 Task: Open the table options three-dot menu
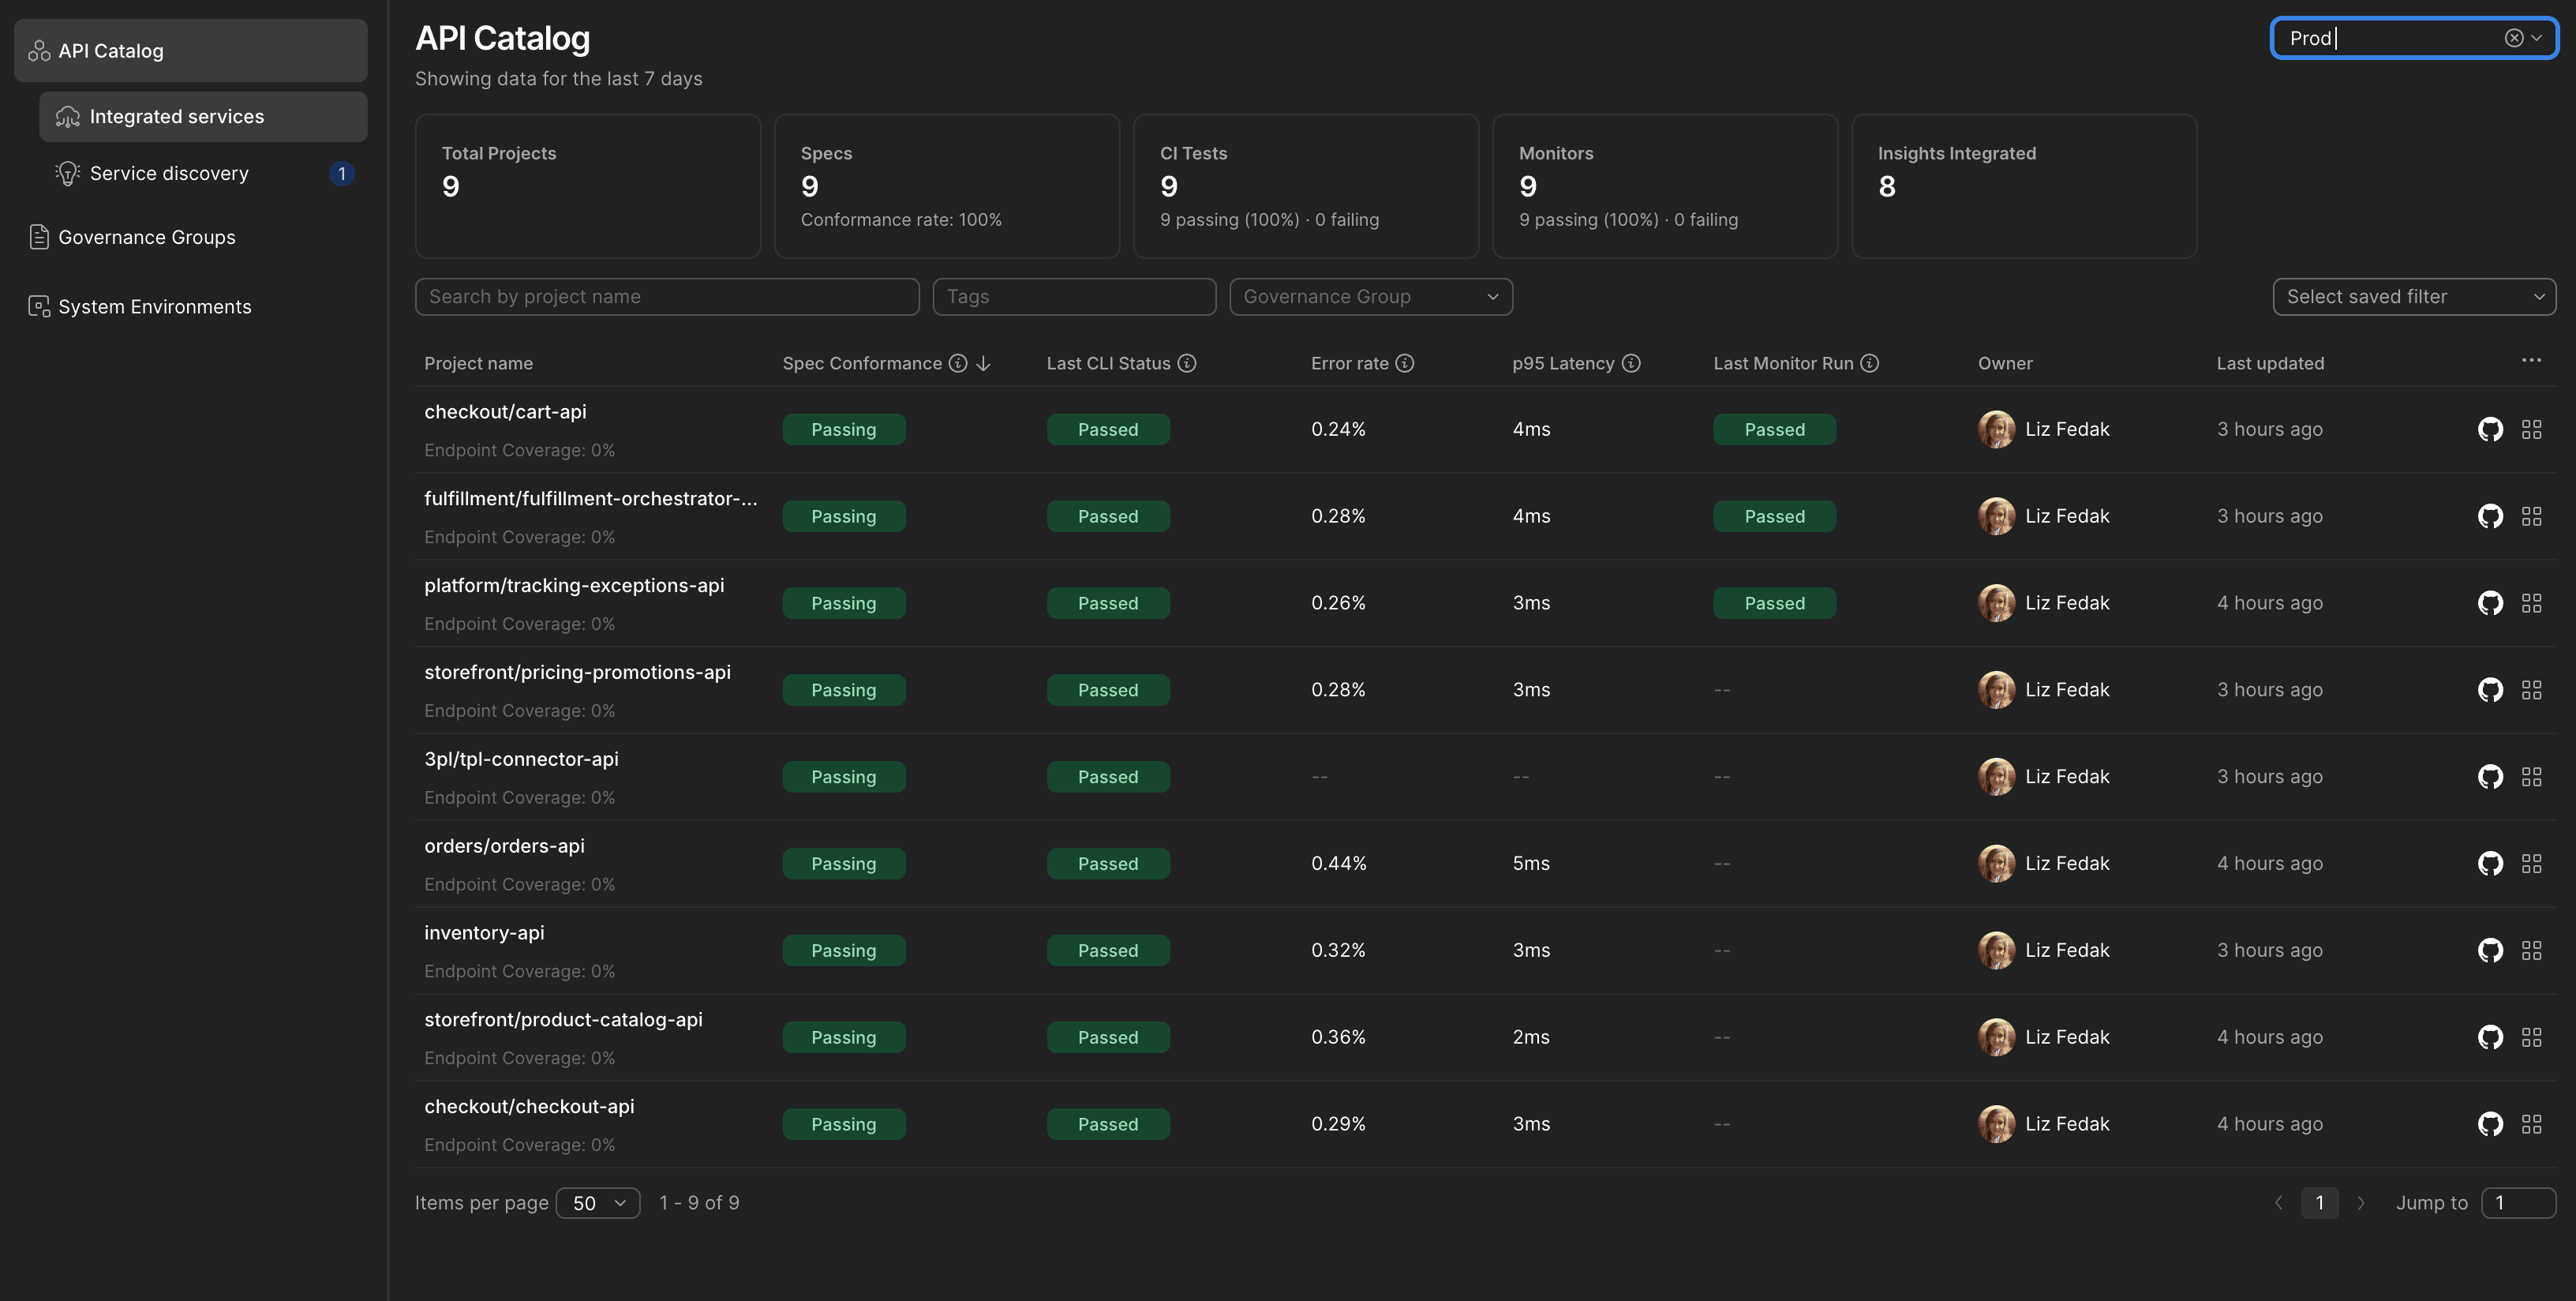(x=2531, y=360)
